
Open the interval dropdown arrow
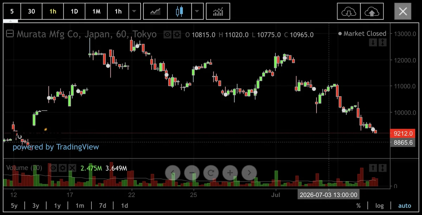coord(134,11)
